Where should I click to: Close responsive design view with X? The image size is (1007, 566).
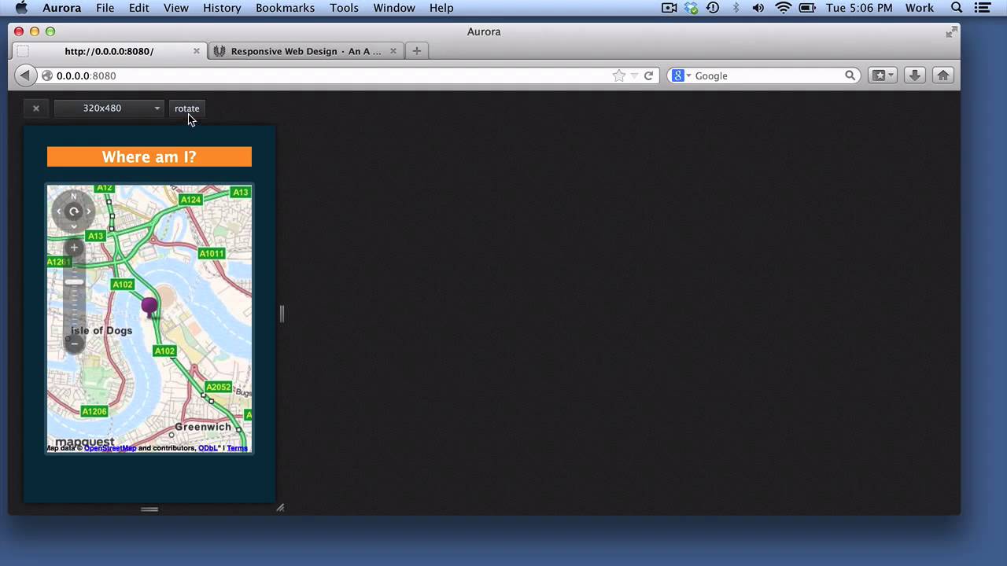tap(35, 108)
